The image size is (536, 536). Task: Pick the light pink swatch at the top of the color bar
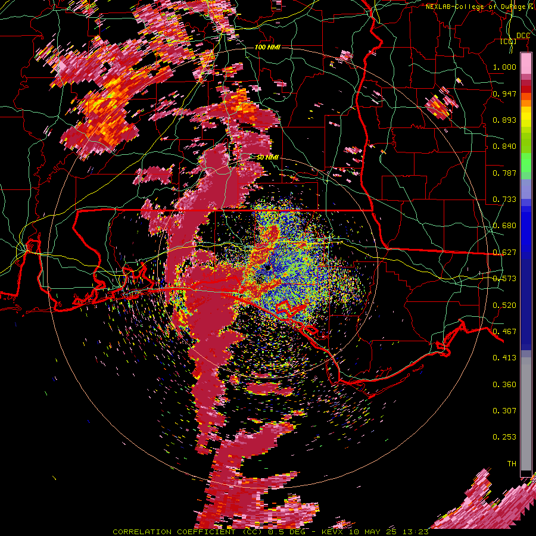click(526, 63)
